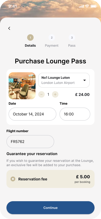Go back using the left chevron arrow
The height and width of the screenshot is (219, 101).
[9, 28]
